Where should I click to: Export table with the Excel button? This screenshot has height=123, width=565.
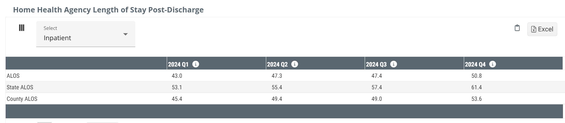tap(542, 29)
